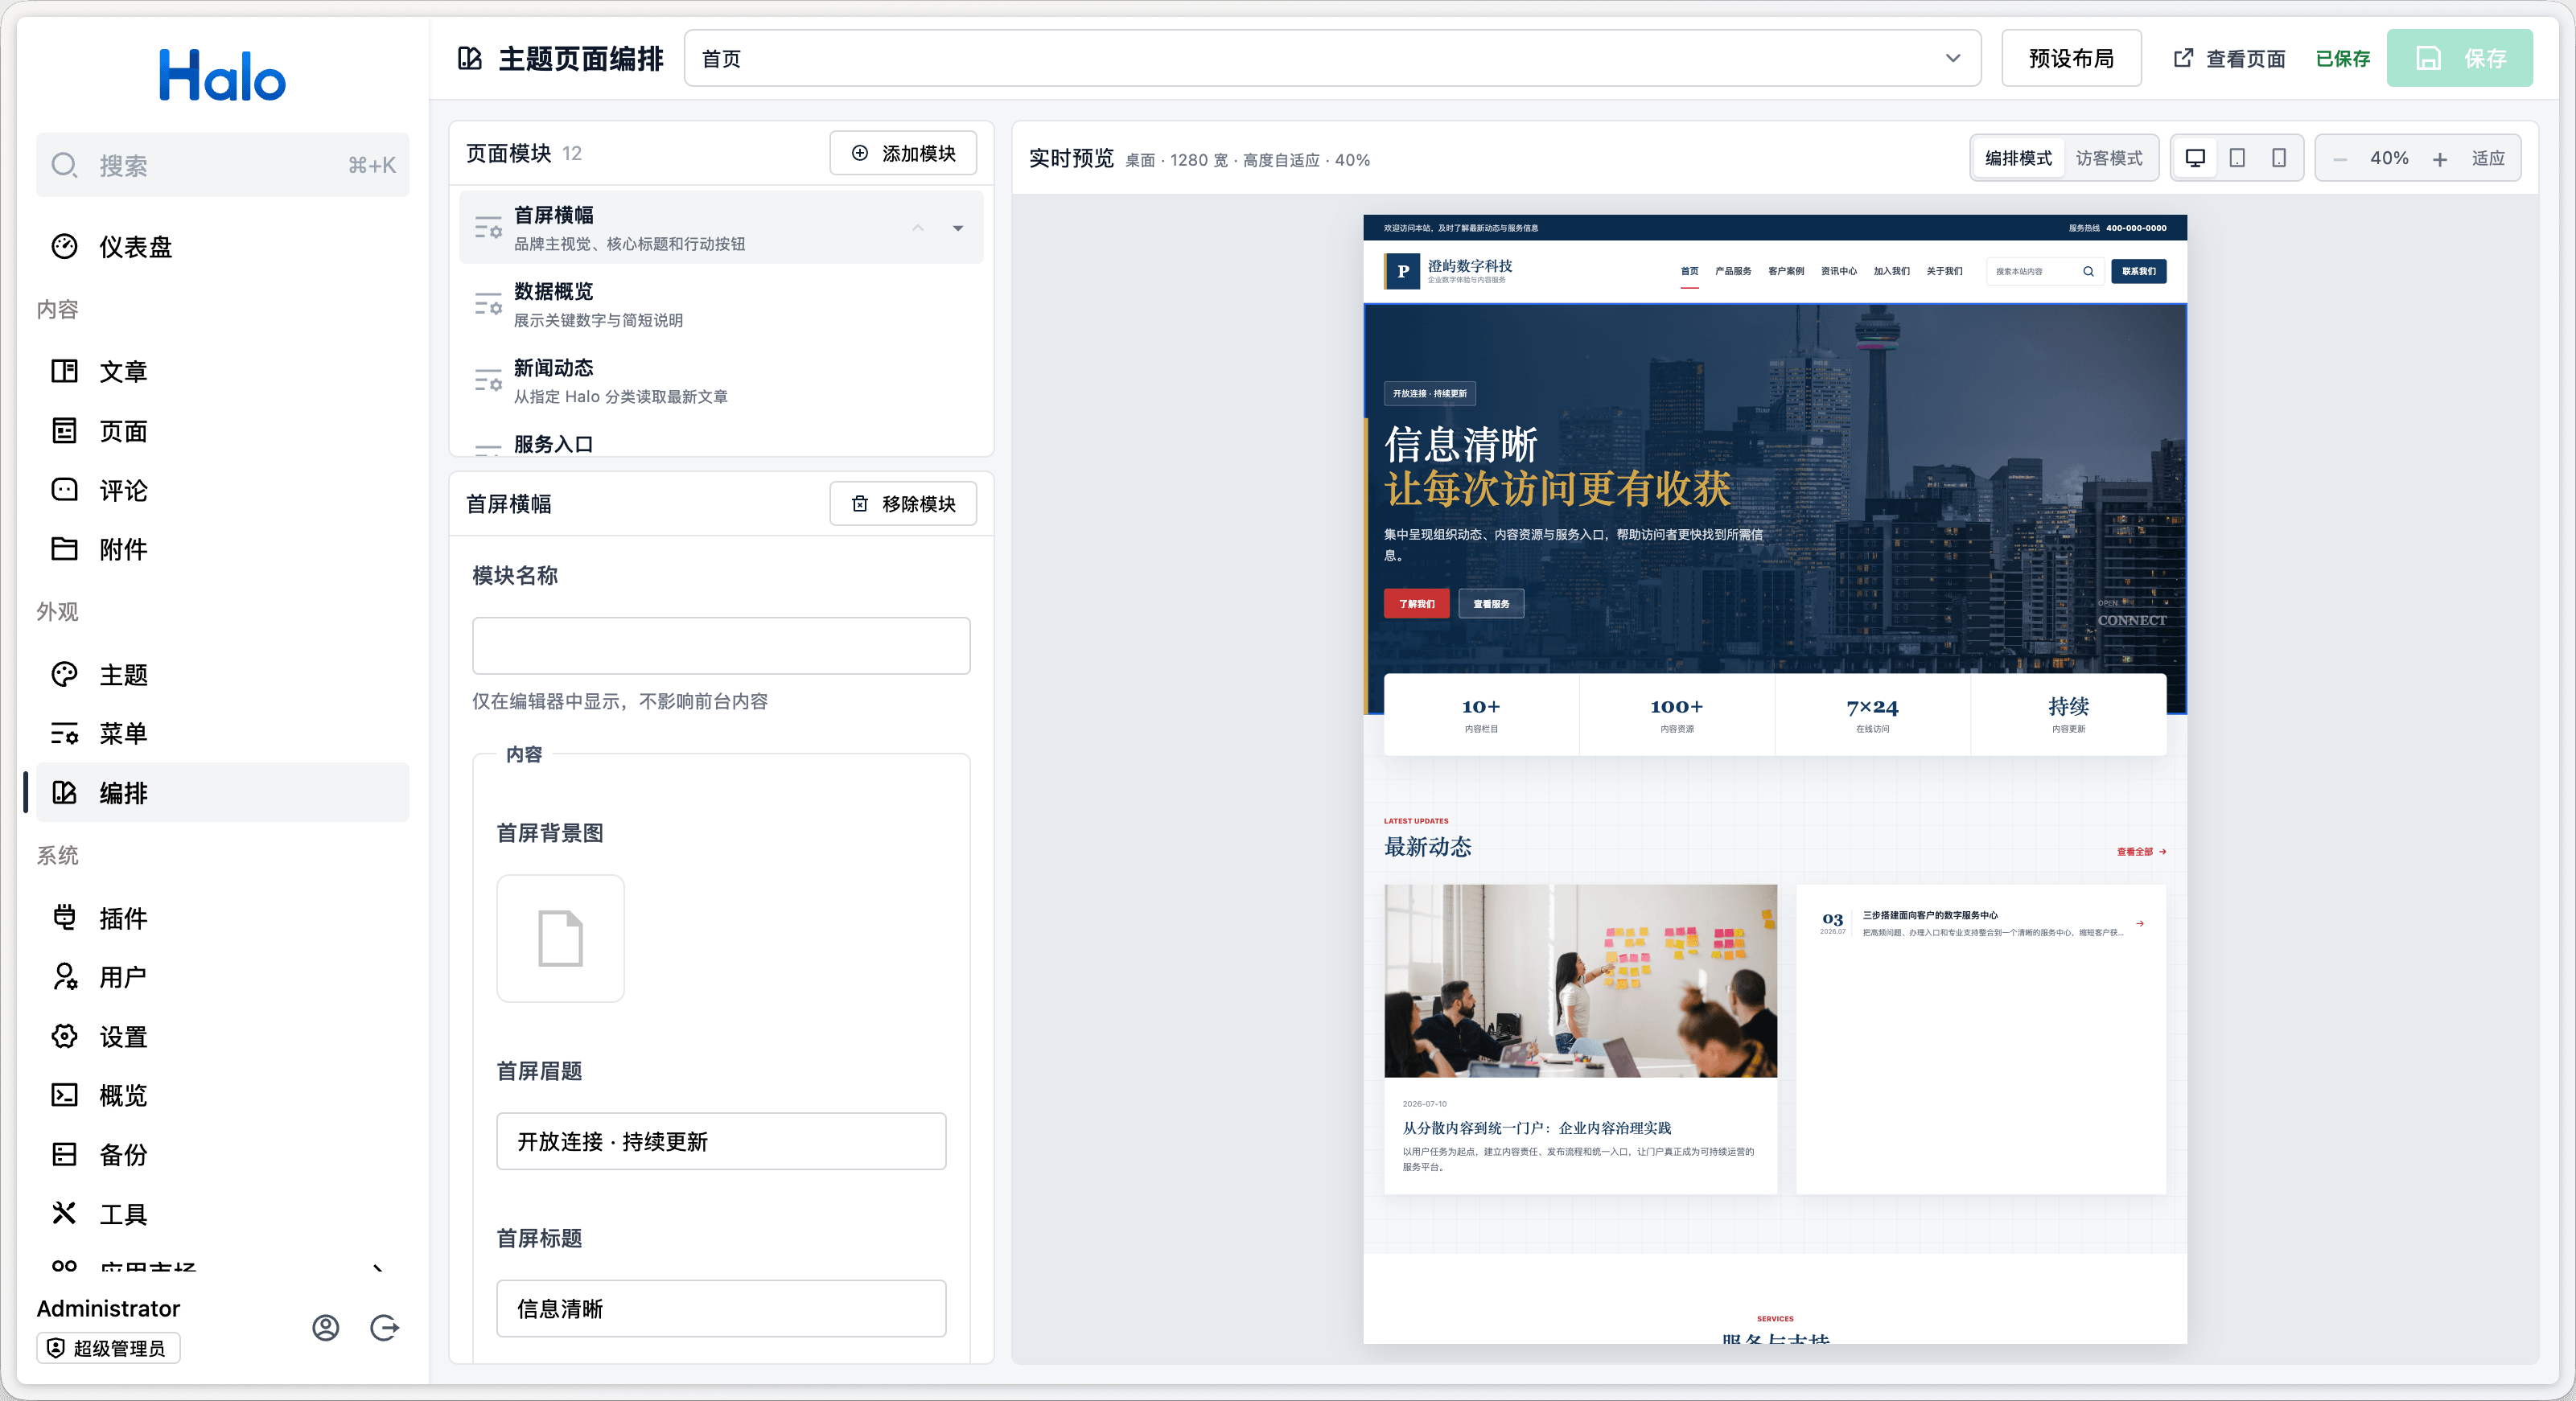
Task: Click the zoom in plus button
Action: point(2440,159)
